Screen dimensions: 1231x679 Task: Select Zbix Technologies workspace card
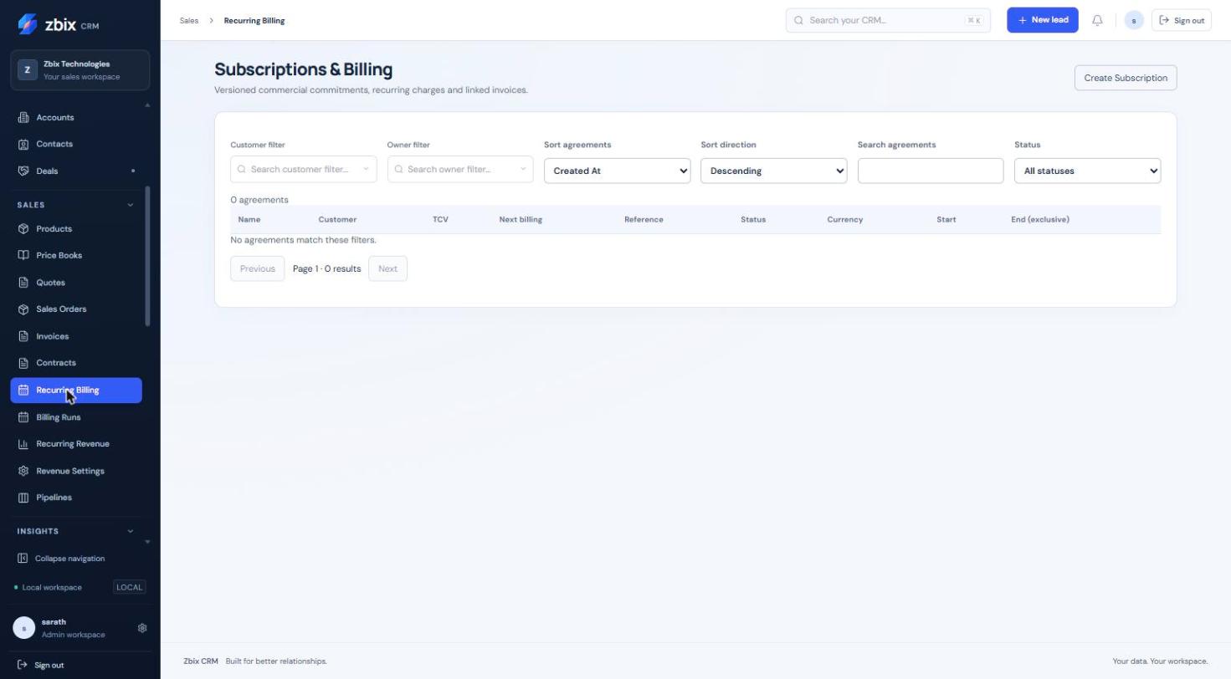[80, 70]
